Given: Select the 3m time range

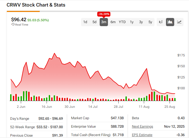Looking at the screenshot, I should 104,22.
